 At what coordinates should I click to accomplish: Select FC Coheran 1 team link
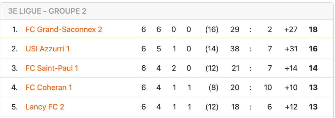click(x=49, y=88)
